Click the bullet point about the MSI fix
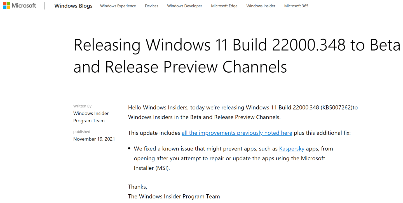The height and width of the screenshot is (203, 403). pyautogui.click(x=233, y=158)
